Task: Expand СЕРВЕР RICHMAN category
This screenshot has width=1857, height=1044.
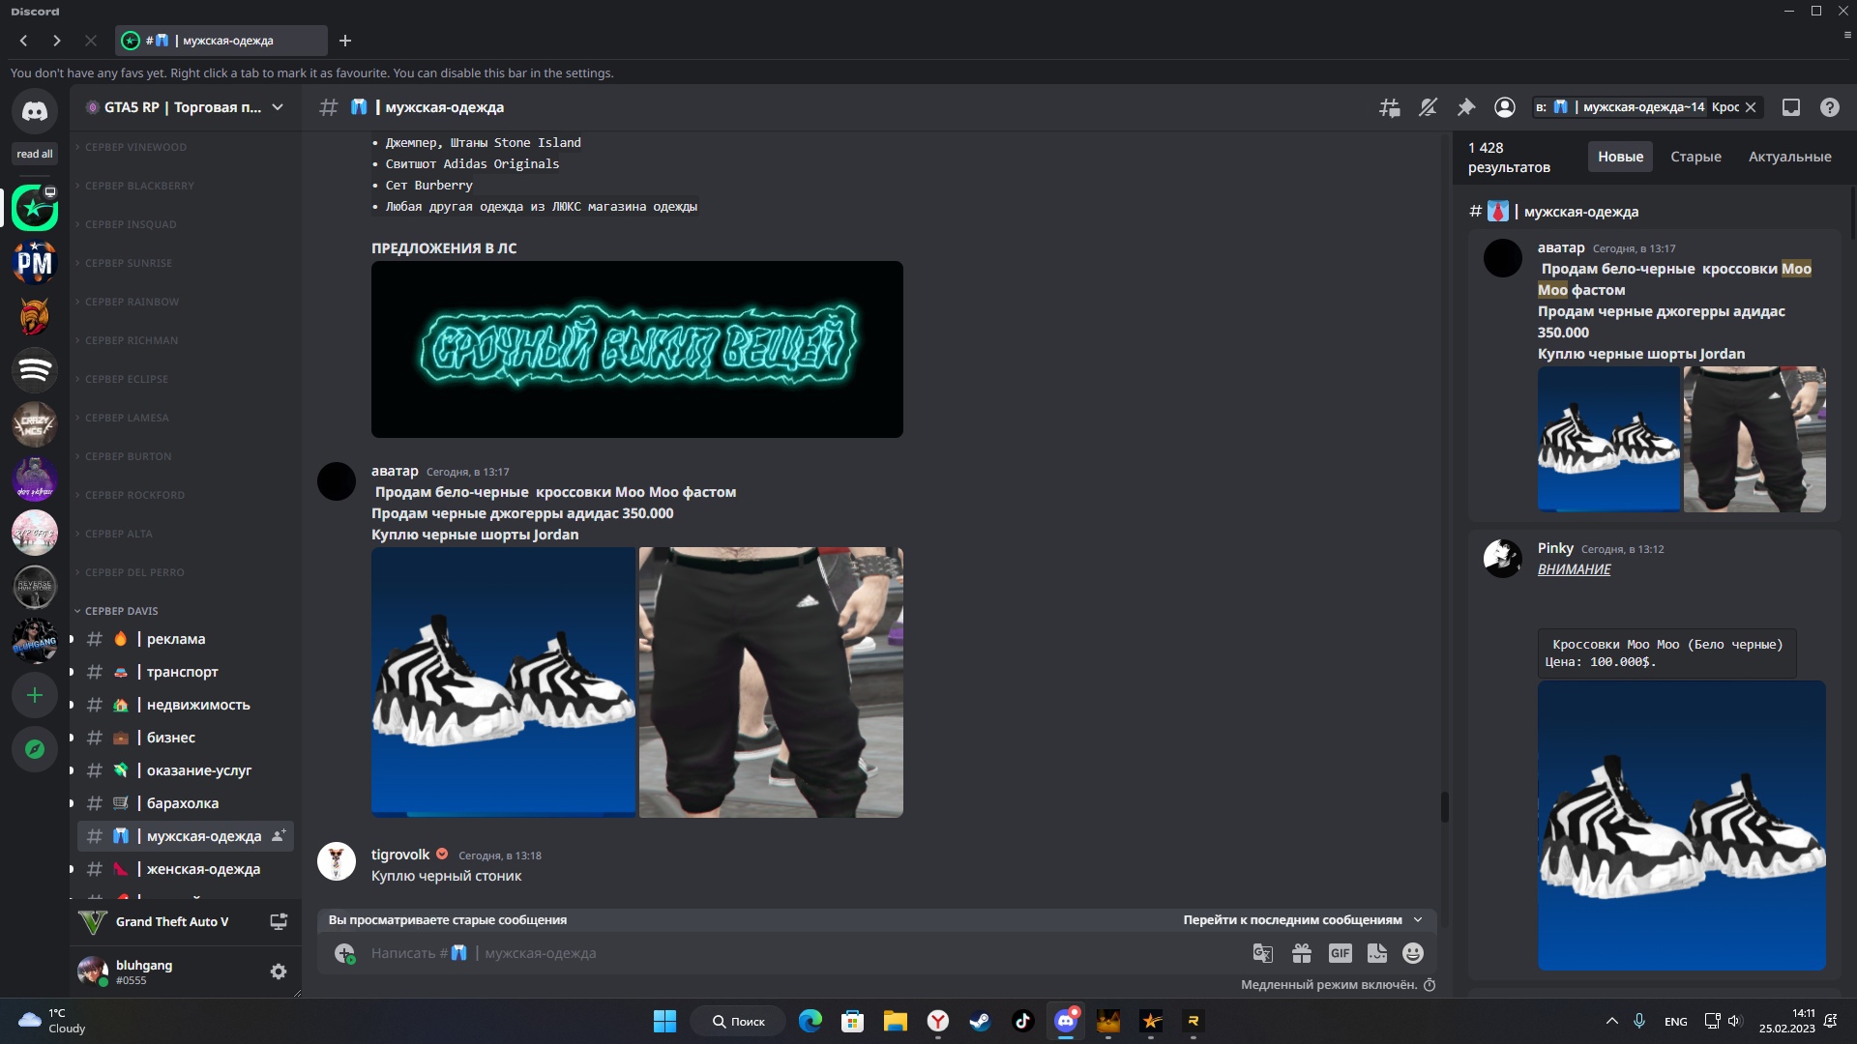Action: [x=131, y=340]
